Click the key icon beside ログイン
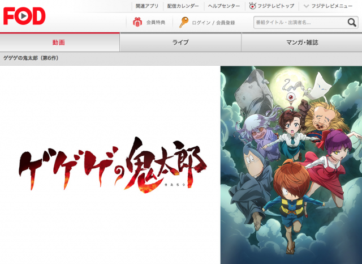Viewport: 362px width, 264px height. (x=184, y=23)
